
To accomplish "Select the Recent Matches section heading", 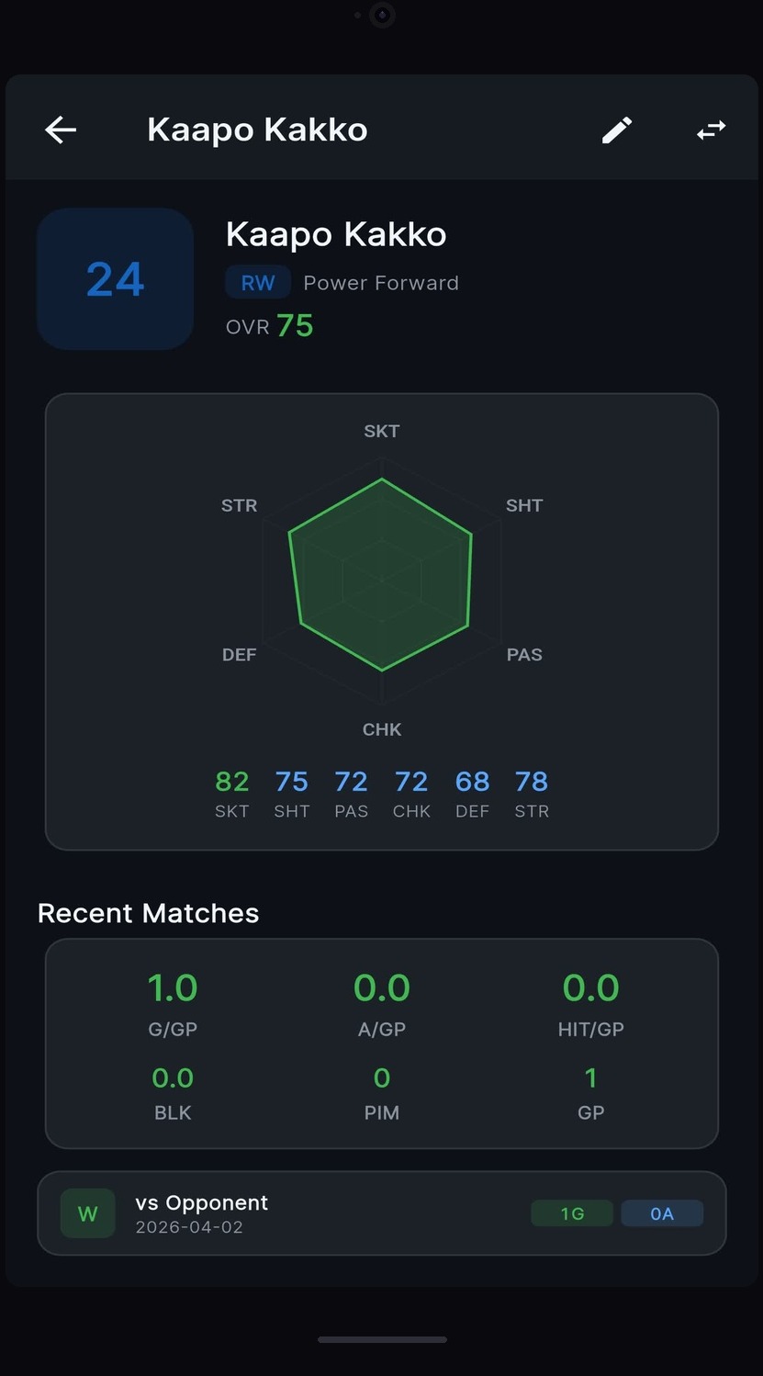I will click(148, 912).
